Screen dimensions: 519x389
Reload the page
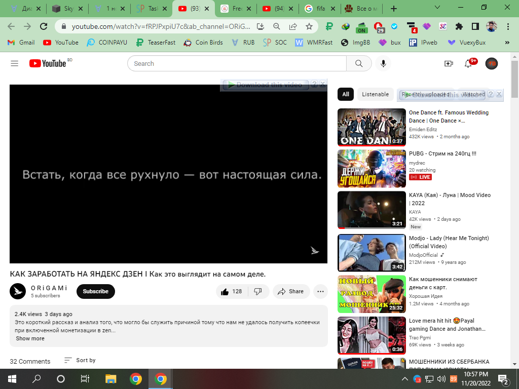pyautogui.click(x=44, y=26)
